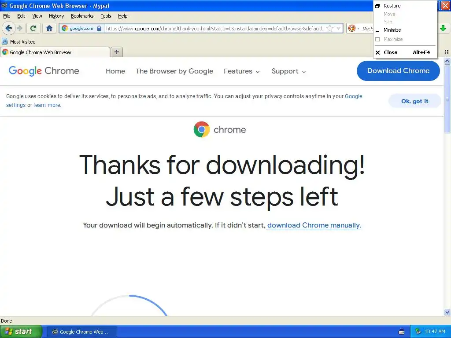This screenshot has width=451, height=338.
Task: Expand the URL history dropdown arrow
Action: click(x=339, y=28)
